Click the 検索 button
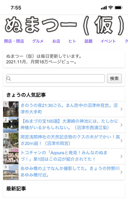The width and height of the screenshot is (128, 198). pyautogui.click(x=114, y=79)
